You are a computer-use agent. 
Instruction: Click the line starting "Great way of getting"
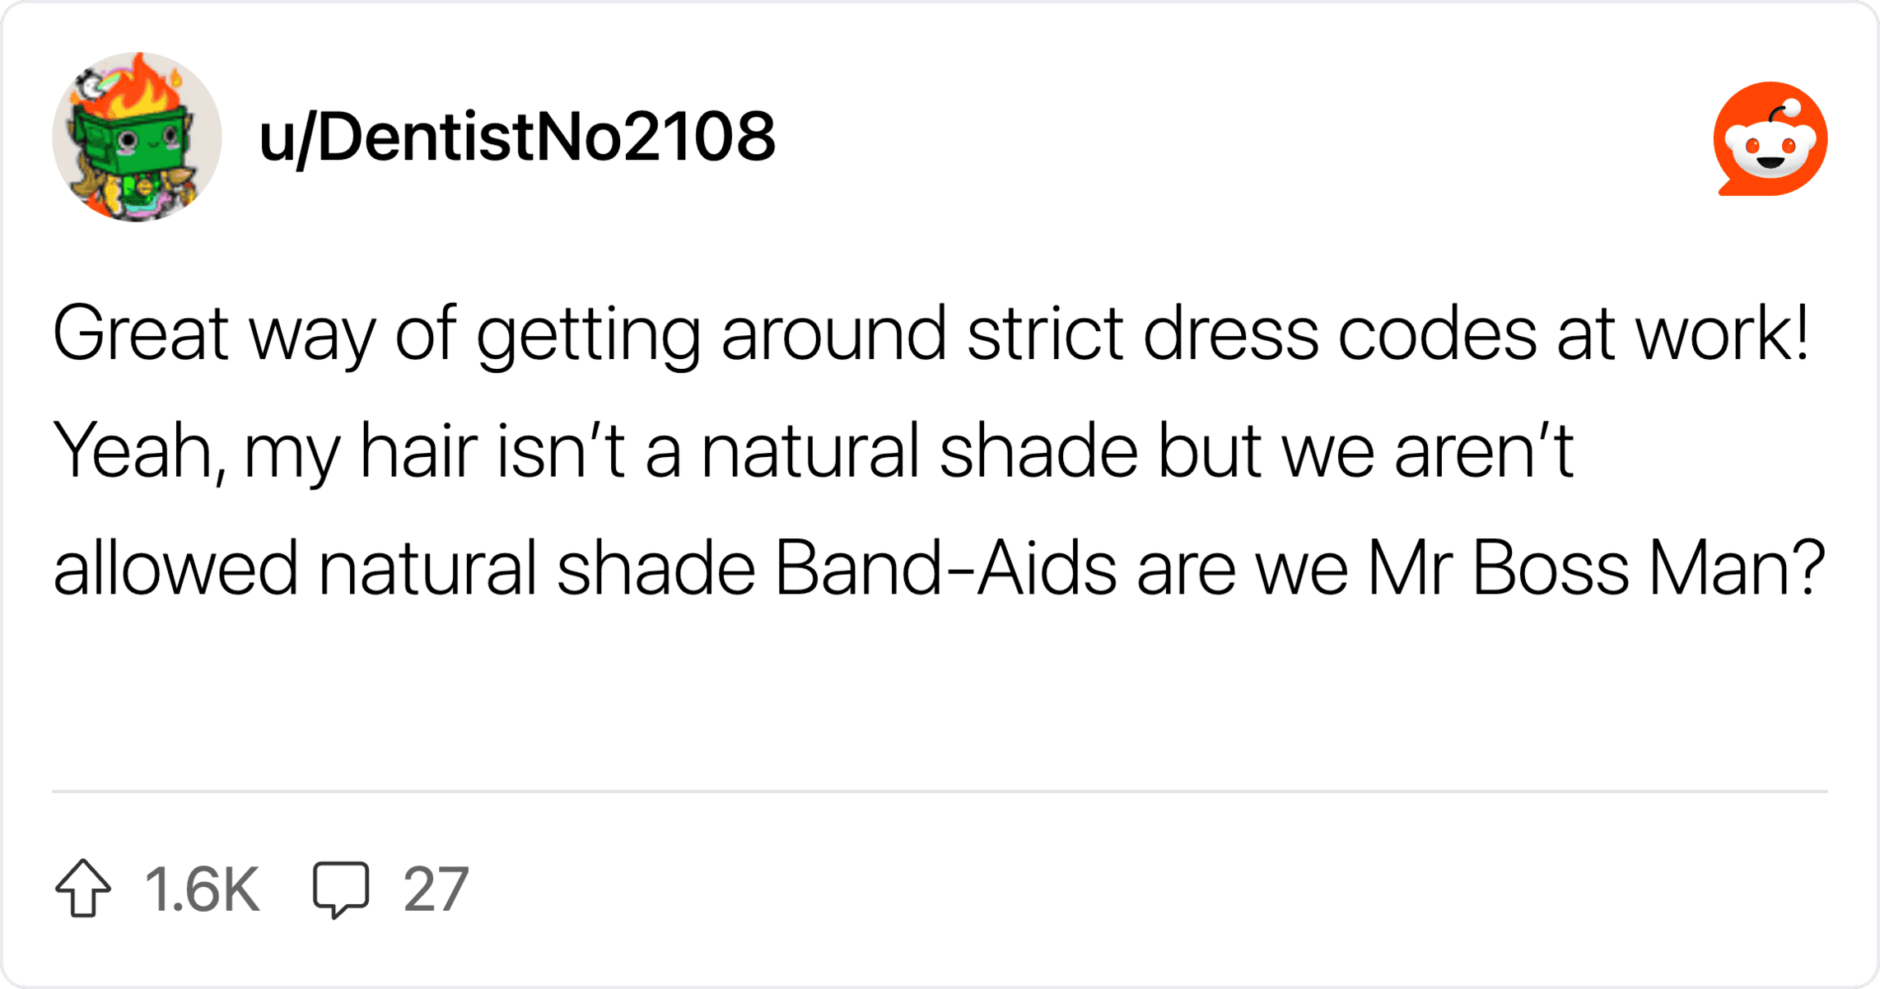point(931,334)
